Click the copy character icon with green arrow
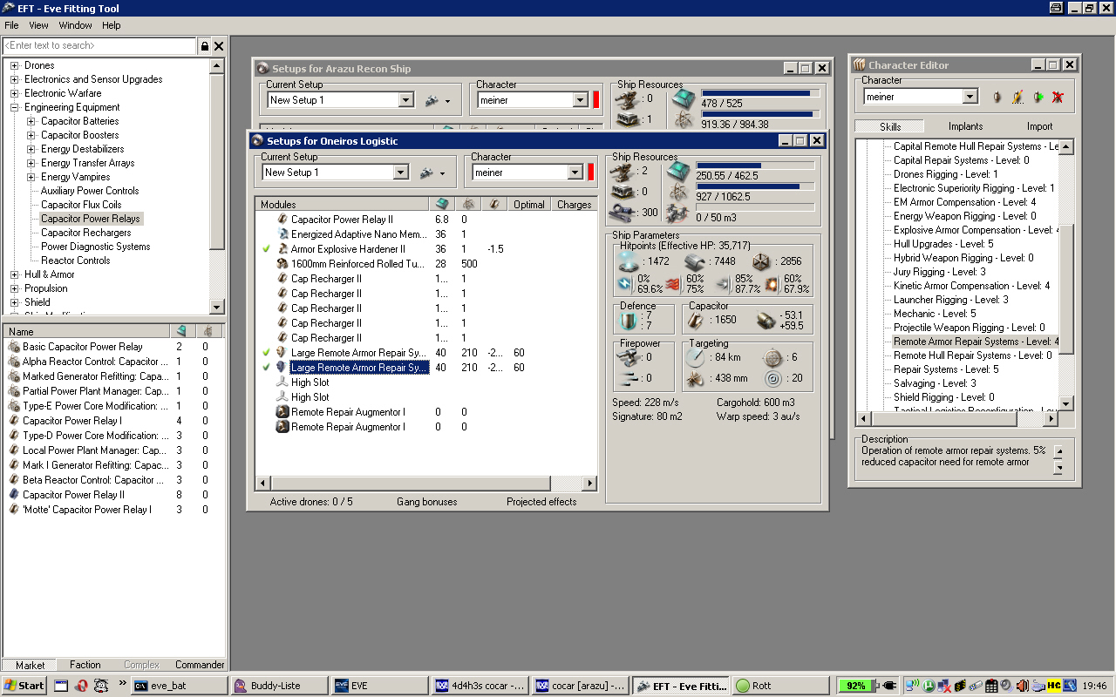 click(1038, 97)
